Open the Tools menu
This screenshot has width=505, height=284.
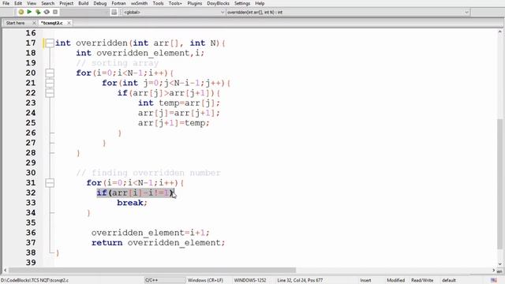click(158, 3)
